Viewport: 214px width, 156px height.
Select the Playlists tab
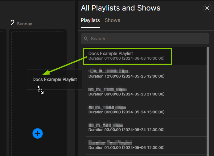(90, 20)
